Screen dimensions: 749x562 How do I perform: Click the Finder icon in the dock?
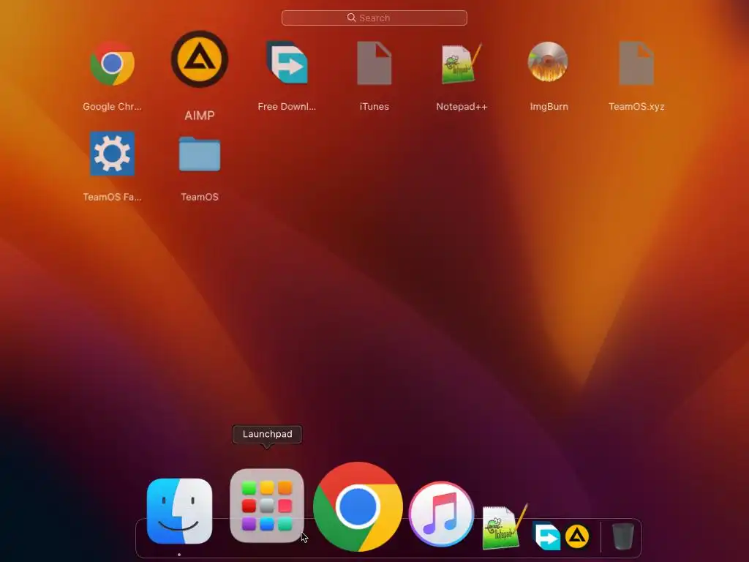click(180, 511)
